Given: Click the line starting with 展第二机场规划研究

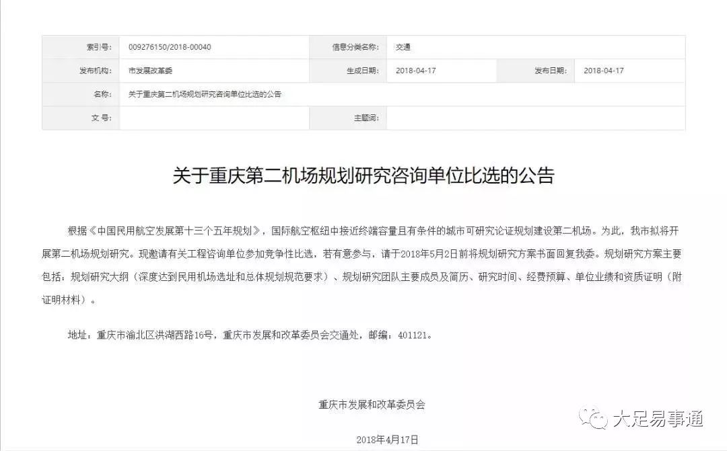Looking at the screenshot, I should pos(361,254).
